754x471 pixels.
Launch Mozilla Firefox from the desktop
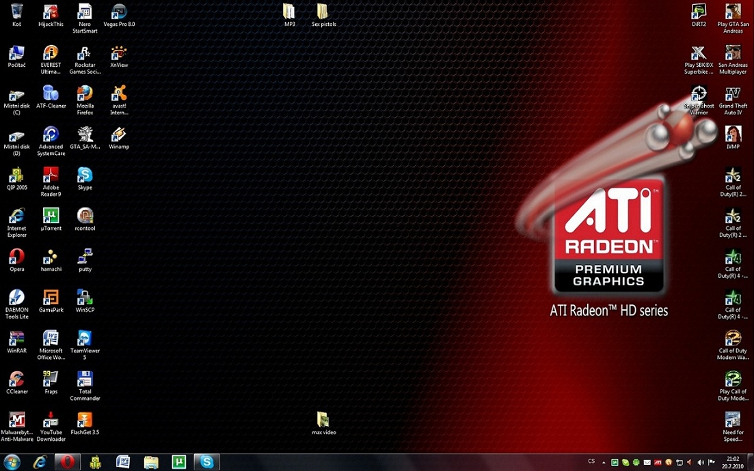tap(85, 94)
